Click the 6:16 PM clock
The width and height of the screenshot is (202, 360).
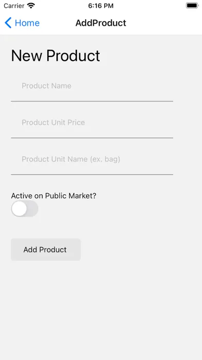(x=101, y=6)
